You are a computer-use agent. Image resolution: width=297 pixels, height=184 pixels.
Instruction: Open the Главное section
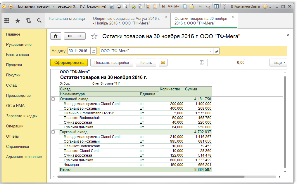pos(13,34)
